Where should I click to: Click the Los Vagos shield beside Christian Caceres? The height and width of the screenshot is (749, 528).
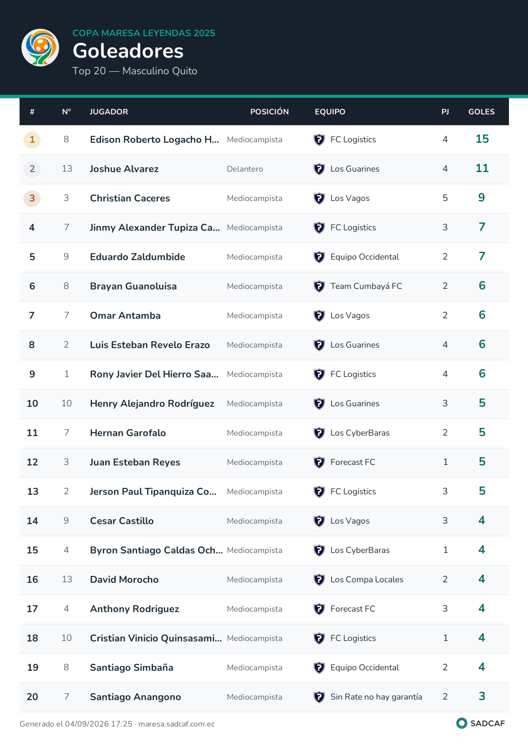click(x=319, y=198)
